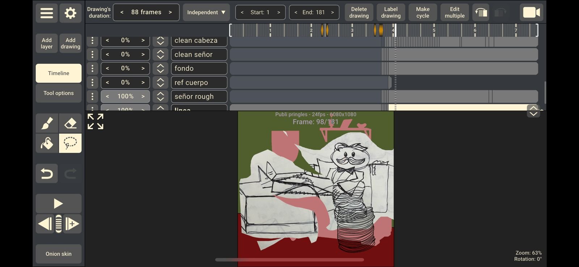The width and height of the screenshot is (579, 267).
Task: Open the hamburger main menu
Action: 46,13
